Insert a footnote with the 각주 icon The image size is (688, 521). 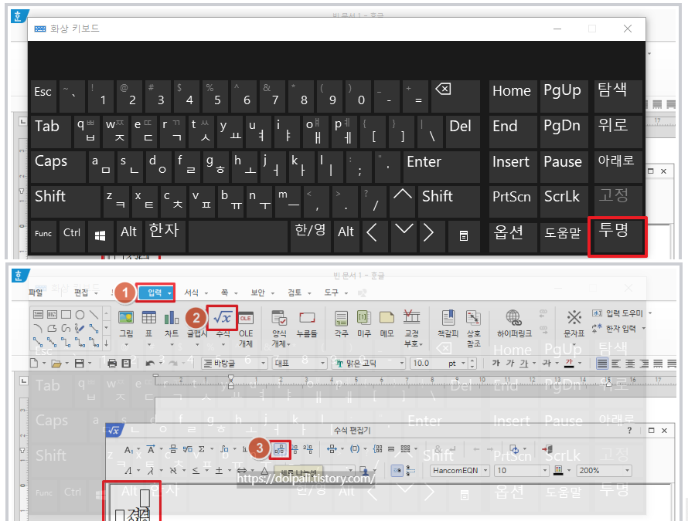tap(341, 318)
